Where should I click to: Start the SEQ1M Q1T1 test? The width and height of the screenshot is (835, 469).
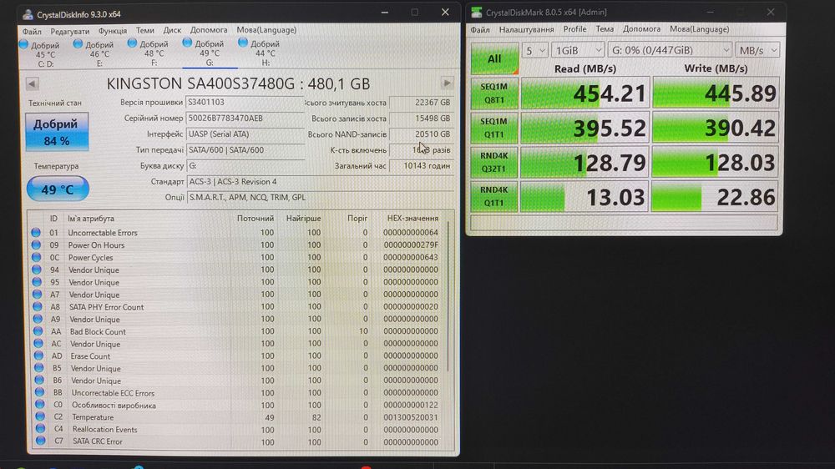[x=493, y=128]
